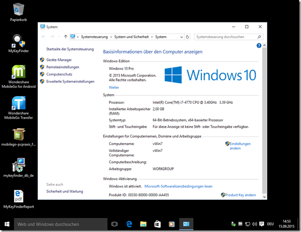
Task: Select the mykeyfinder_db_de setup icon
Action: click(x=19, y=168)
